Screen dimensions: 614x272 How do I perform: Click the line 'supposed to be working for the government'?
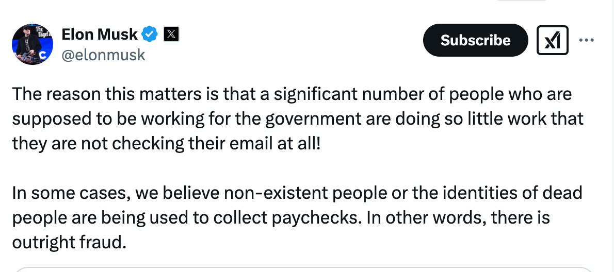click(298, 119)
